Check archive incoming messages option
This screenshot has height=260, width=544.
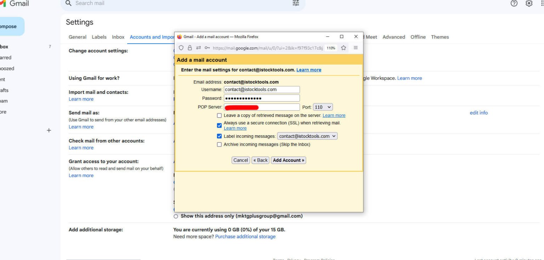219,145
